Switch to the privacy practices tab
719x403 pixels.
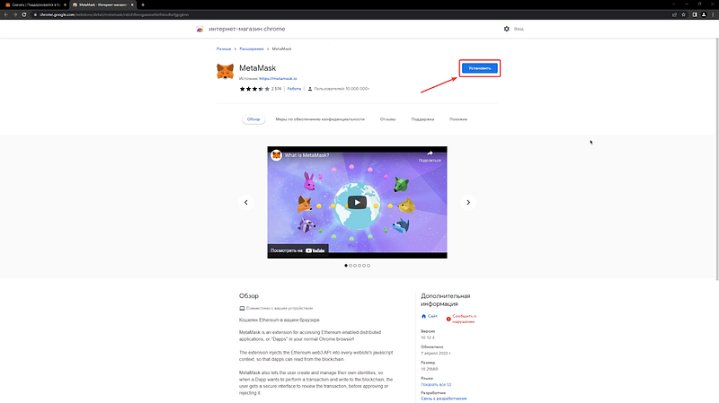point(320,119)
